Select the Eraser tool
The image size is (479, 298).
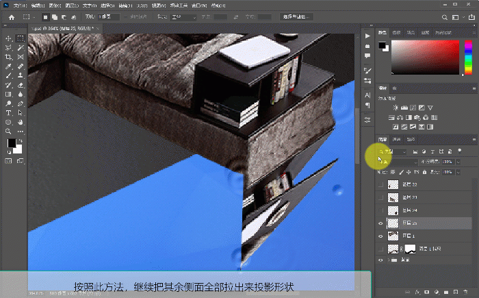(x=20, y=85)
